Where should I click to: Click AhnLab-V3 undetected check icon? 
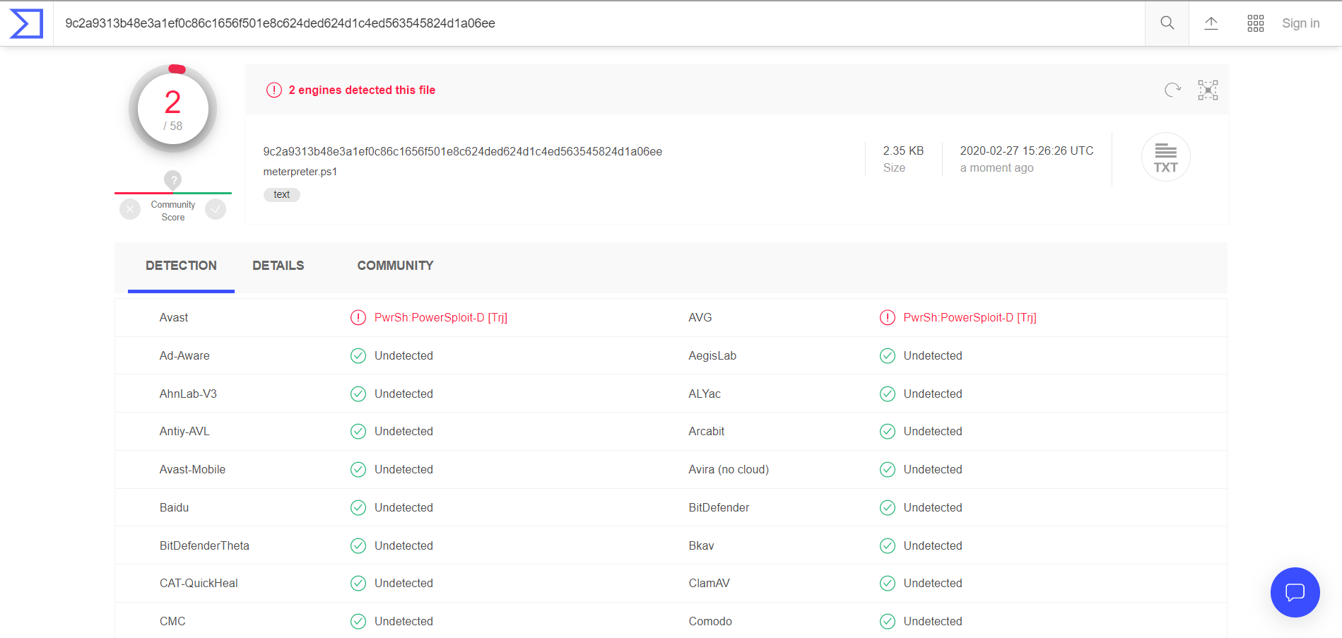(x=358, y=394)
